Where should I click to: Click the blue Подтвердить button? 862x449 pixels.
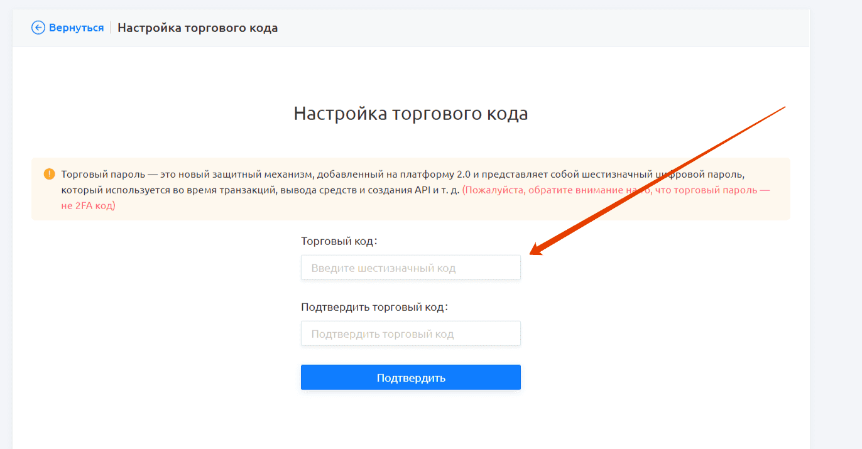coord(411,377)
